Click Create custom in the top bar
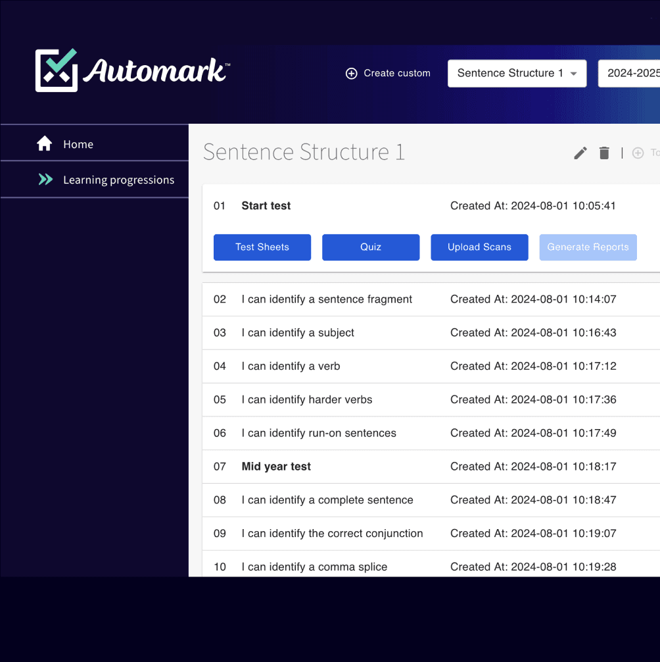 (x=396, y=73)
